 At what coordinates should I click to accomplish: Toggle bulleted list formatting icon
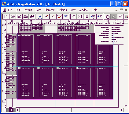(x=87, y=16)
